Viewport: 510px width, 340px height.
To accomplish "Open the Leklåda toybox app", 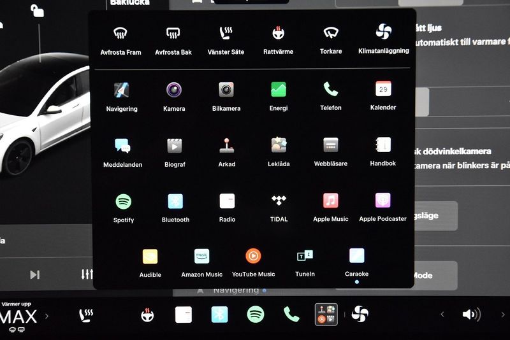I will 279,152.
